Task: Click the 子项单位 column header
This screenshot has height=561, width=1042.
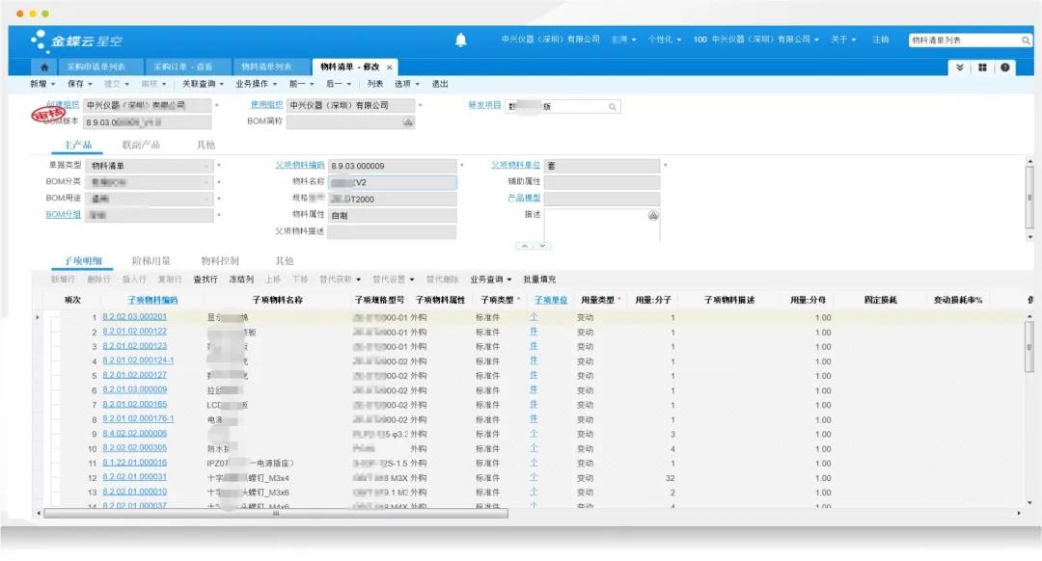Action: tap(551, 300)
